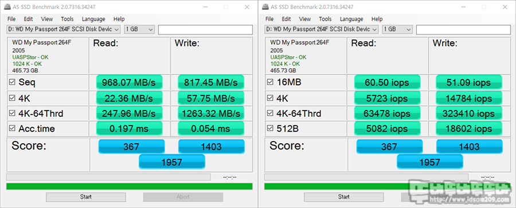516x208 pixels.
Task: Click 512B write result 18602 iops
Action: click(469, 129)
